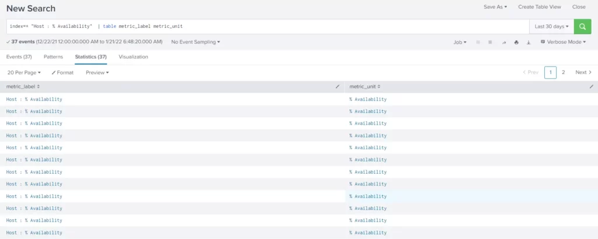The image size is (598, 239).
Task: Share the search job
Action: coord(504,42)
